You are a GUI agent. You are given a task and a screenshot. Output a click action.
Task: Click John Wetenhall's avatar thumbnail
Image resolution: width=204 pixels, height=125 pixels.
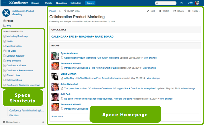click(x=55, y=87)
